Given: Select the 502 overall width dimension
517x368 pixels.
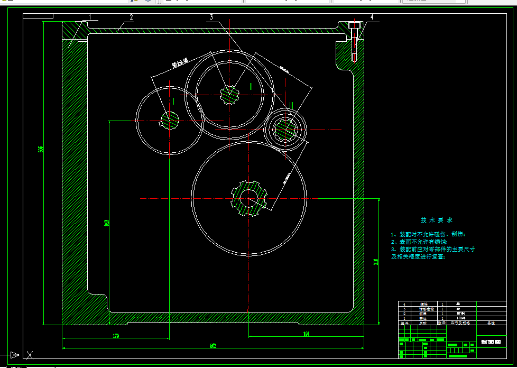Looking at the screenshot, I should coord(213,346).
